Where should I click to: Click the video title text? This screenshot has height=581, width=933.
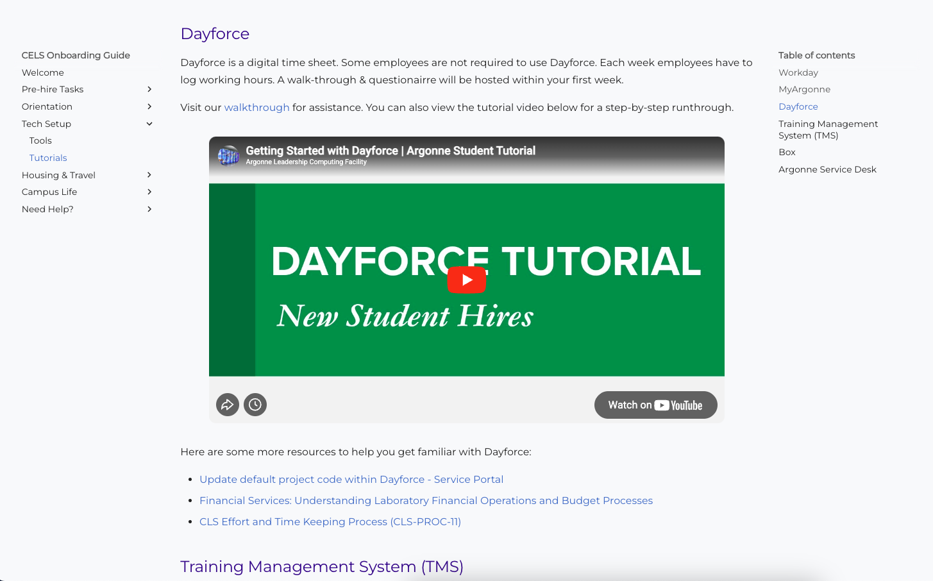click(390, 151)
